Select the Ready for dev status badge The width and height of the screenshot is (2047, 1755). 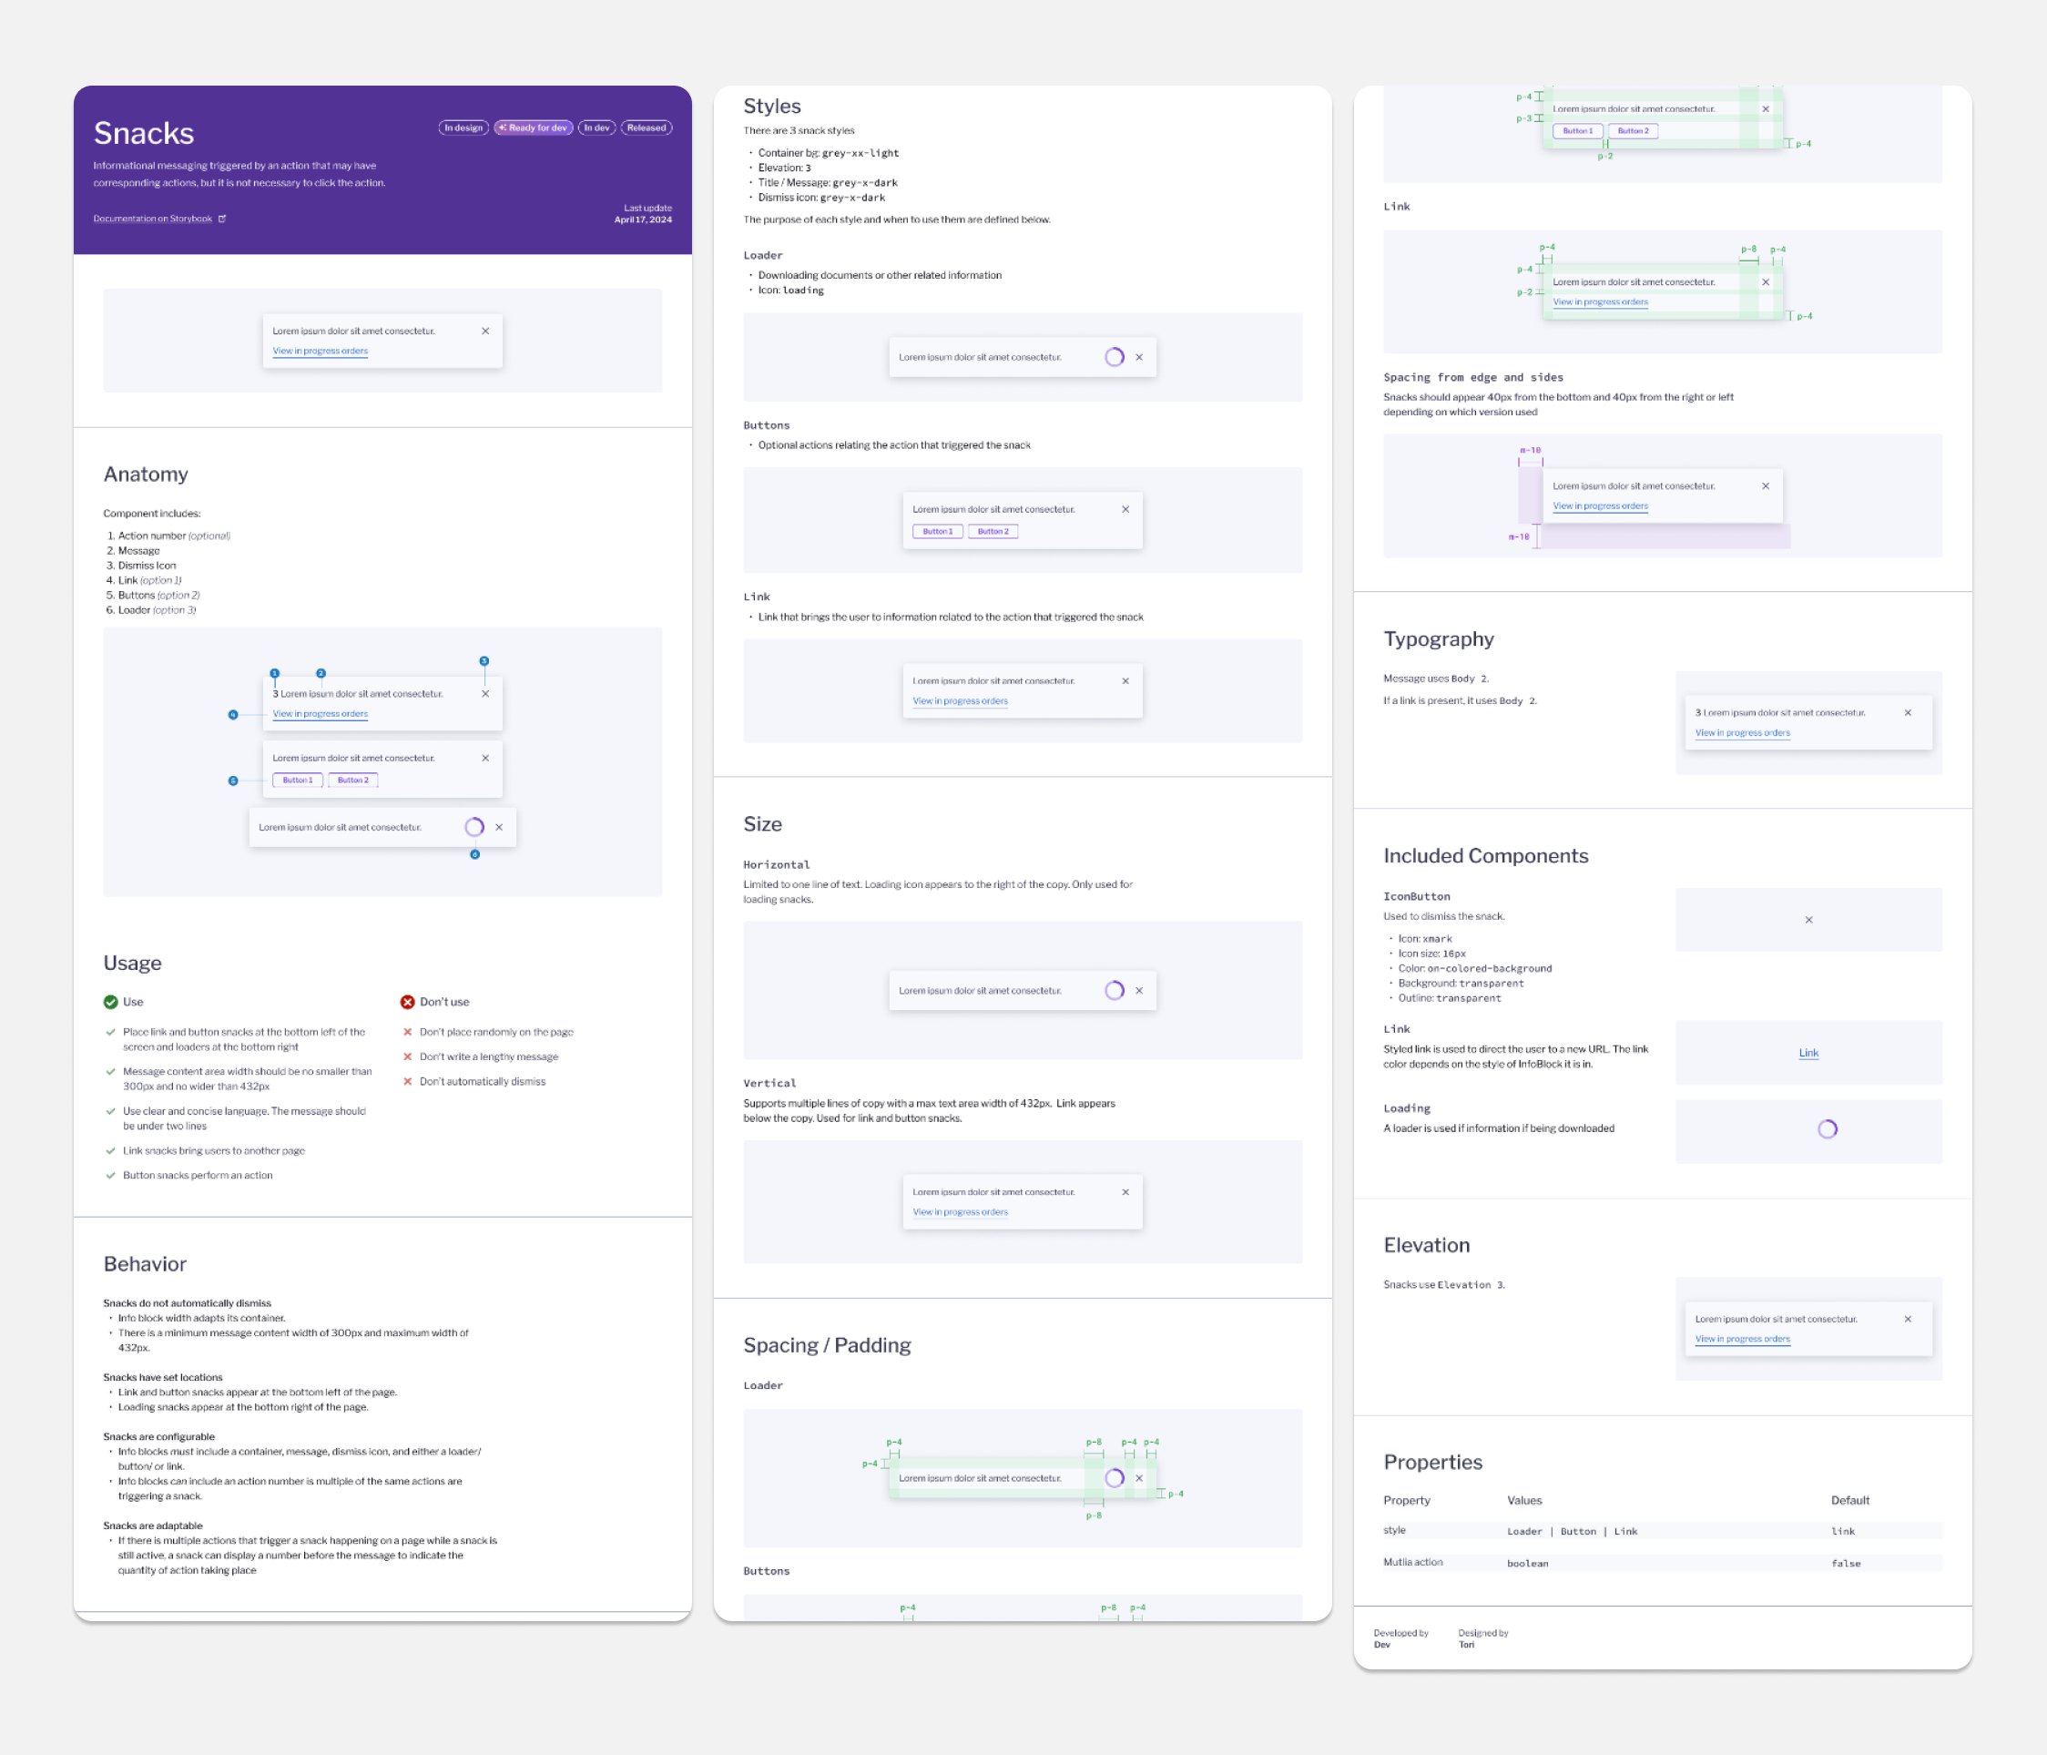(534, 128)
